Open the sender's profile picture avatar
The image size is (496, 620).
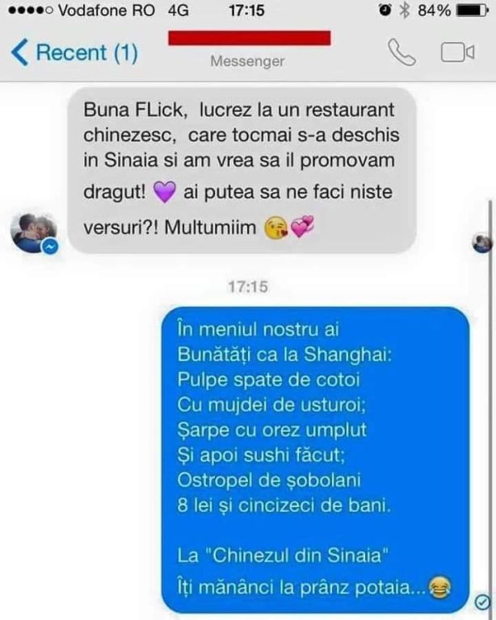click(34, 232)
